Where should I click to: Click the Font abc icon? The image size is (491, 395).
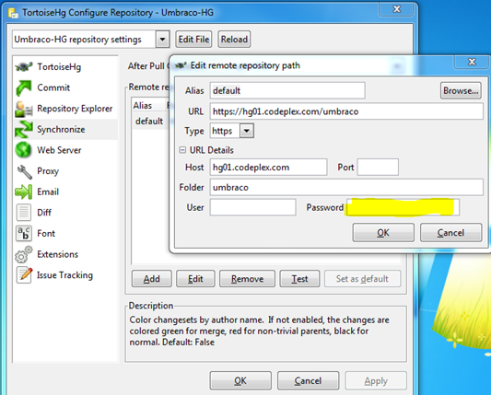click(24, 234)
